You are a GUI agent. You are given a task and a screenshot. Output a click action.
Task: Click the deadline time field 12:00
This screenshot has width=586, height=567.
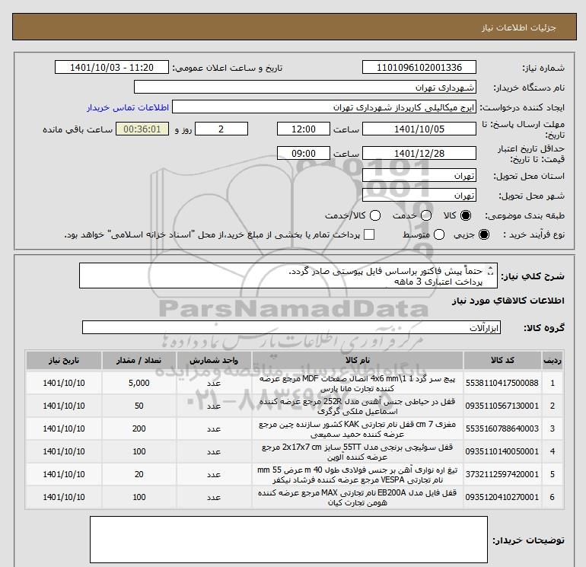[304, 129]
